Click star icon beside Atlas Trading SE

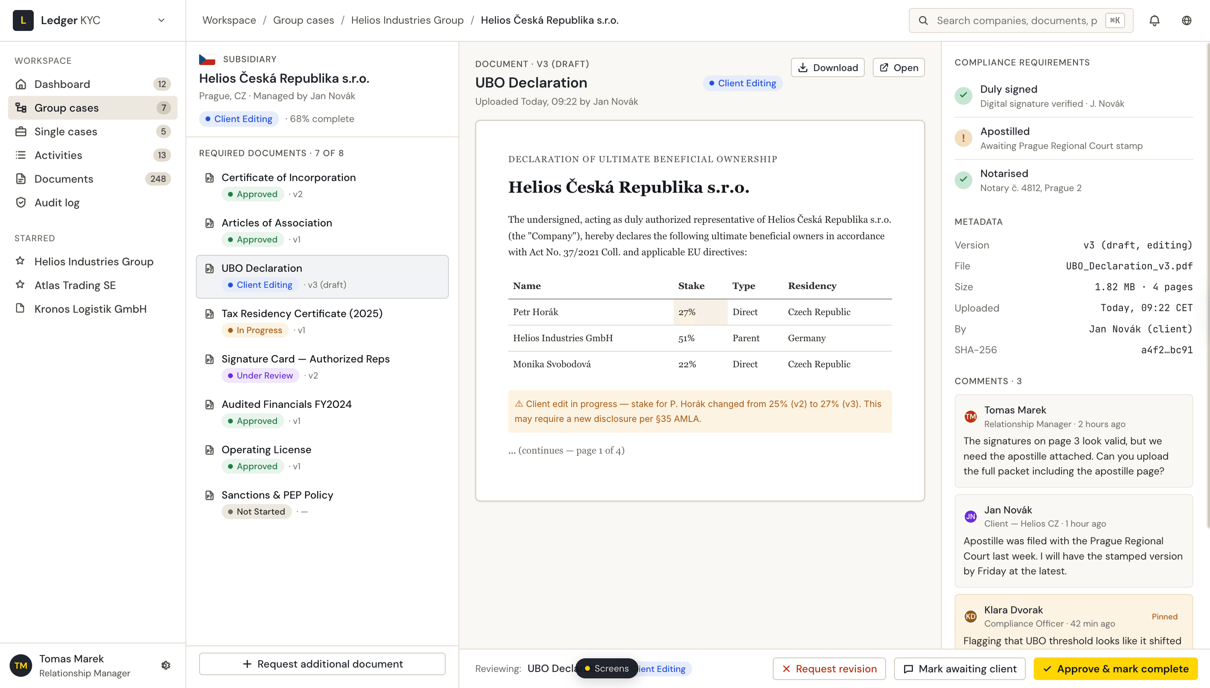(x=20, y=285)
